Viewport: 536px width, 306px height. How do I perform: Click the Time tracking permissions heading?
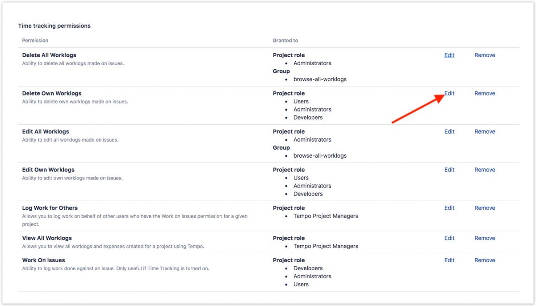pos(54,26)
